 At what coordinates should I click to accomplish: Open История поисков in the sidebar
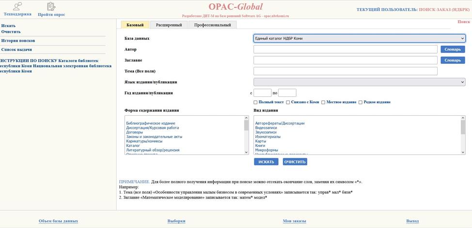[18, 41]
